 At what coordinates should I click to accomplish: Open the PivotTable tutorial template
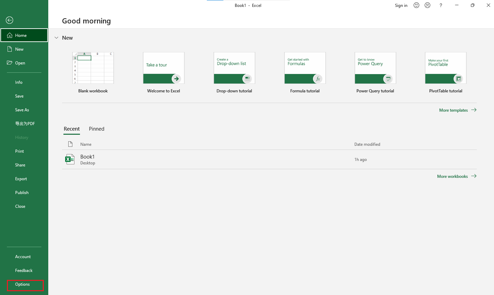point(446,68)
